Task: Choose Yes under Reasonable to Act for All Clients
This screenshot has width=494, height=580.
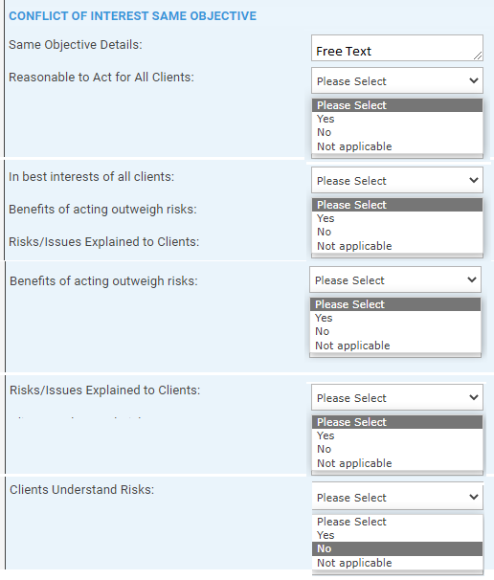Action: pos(397,119)
